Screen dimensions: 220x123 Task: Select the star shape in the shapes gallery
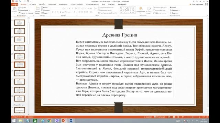(x=133, y=13)
